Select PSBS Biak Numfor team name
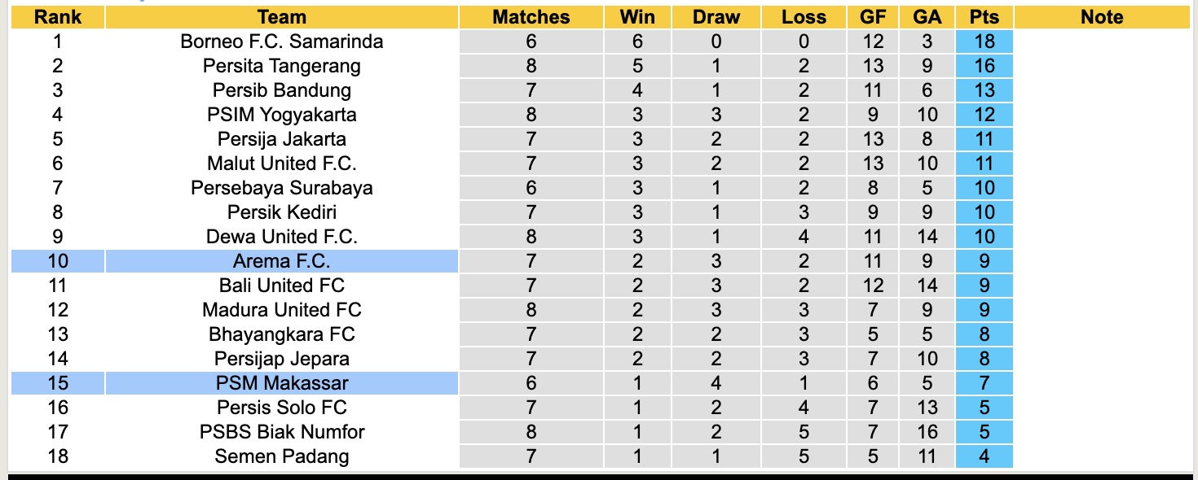 (x=281, y=432)
